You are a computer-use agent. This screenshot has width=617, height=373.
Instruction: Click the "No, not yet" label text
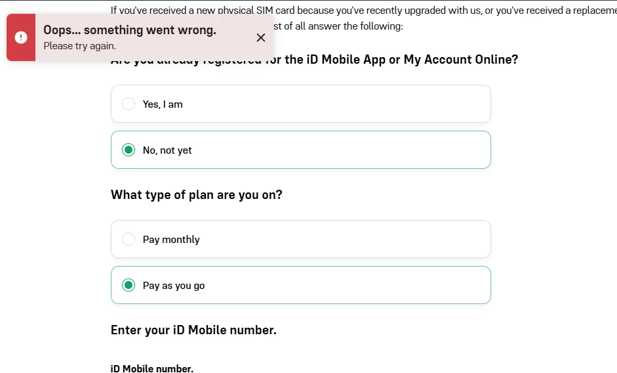(x=167, y=150)
